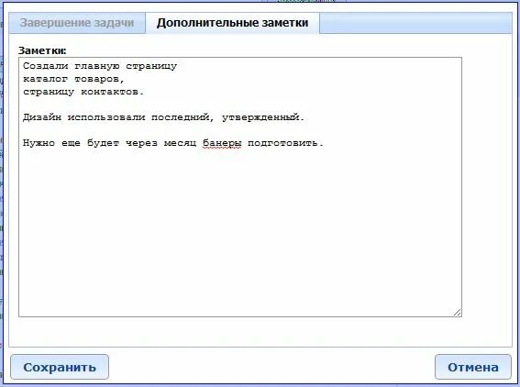Click the Заметки: field label
Screen dimensions: 520x387
[42, 50]
